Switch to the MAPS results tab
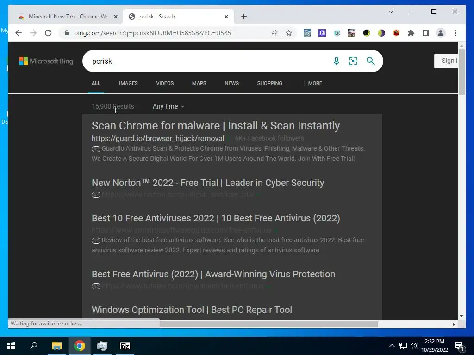The width and height of the screenshot is (474, 355). pos(199,83)
